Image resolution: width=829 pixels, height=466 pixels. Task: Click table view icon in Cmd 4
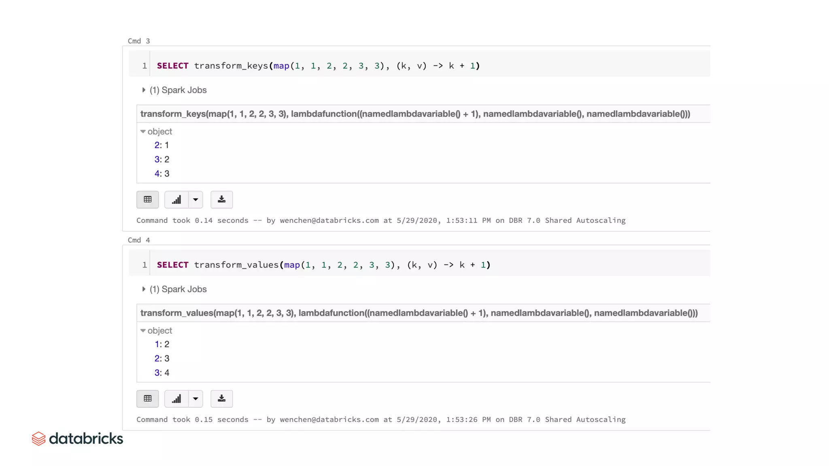147,398
